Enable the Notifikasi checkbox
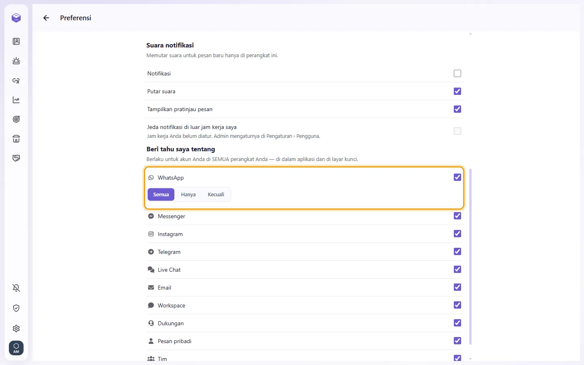Image resolution: width=584 pixels, height=365 pixels. pyautogui.click(x=457, y=73)
